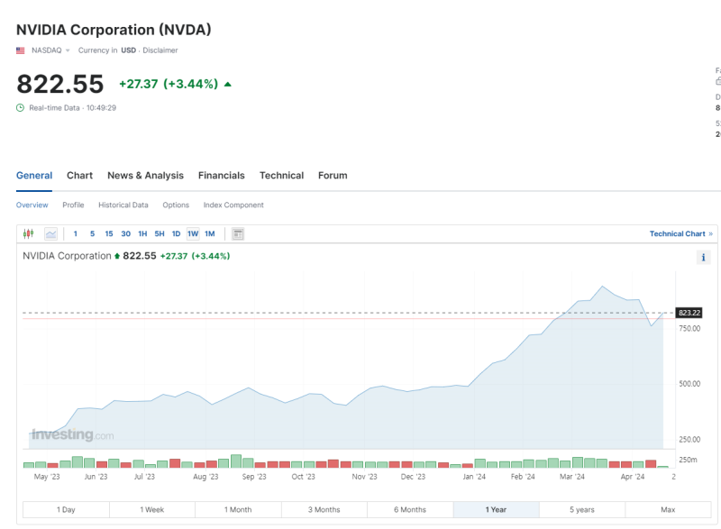Screen dimensions: 721x529
Task: Set chart interval to 30 minutes
Action: [125, 234]
